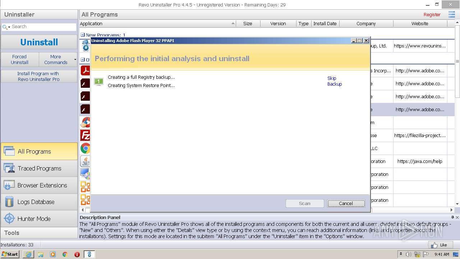Sort by the Company column header

click(x=366, y=23)
